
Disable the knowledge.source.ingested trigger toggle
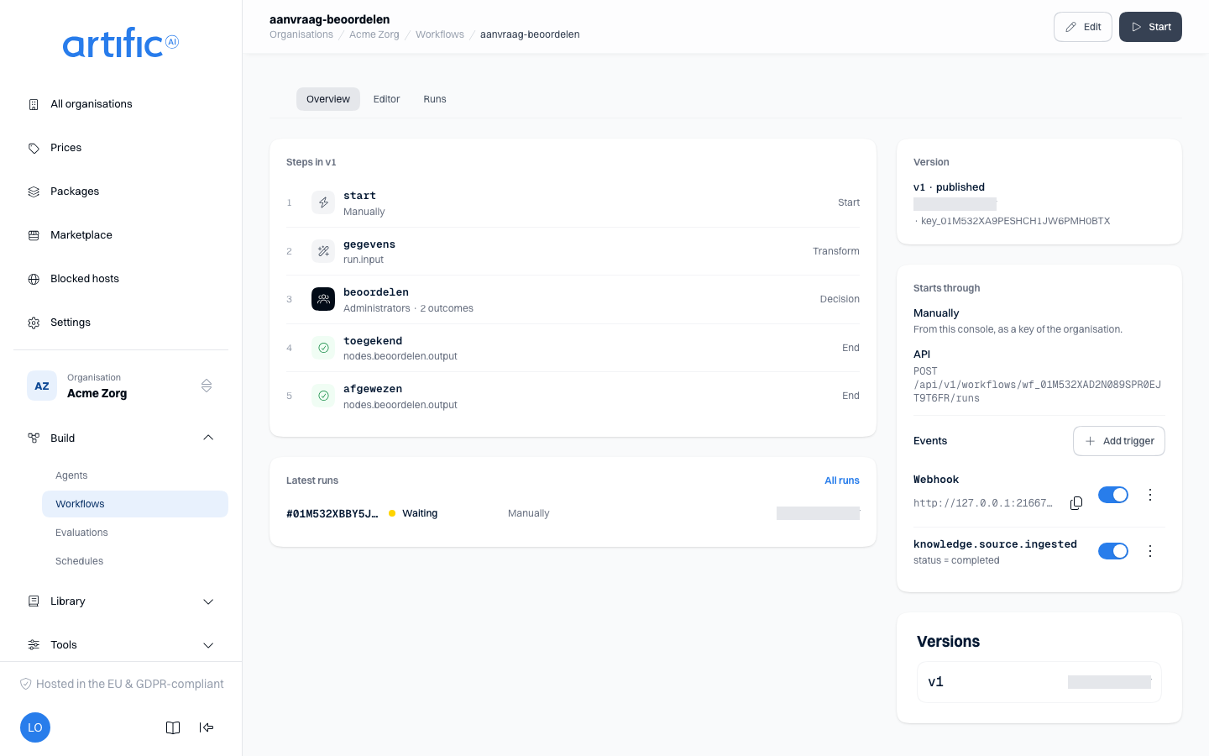[1113, 551]
